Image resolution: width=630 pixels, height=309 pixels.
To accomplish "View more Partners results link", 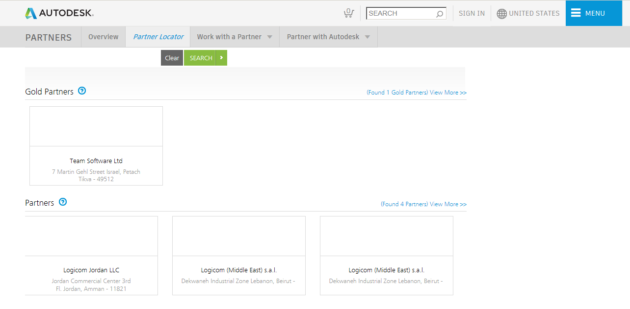I will point(448,204).
